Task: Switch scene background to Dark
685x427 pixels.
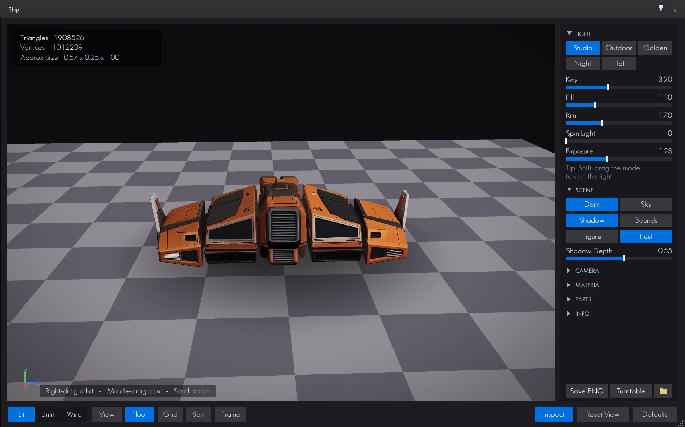Action: point(591,204)
